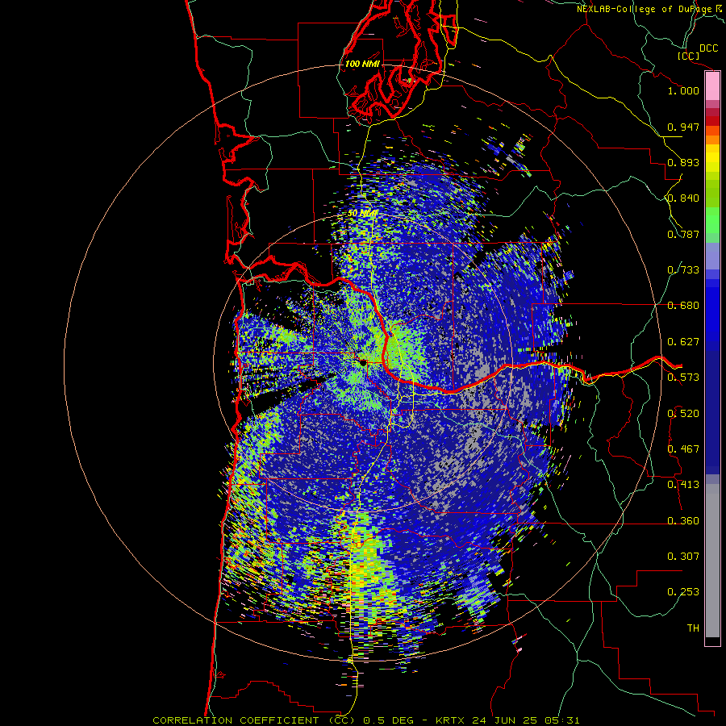The image size is (726, 726).
Task: Select the 0.573 legend value
Action: click(683, 378)
